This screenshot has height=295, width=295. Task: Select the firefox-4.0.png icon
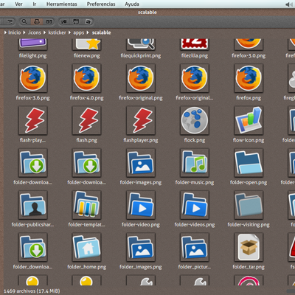[86, 78]
